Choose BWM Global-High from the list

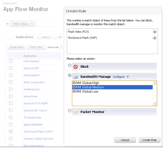coord(86,83)
